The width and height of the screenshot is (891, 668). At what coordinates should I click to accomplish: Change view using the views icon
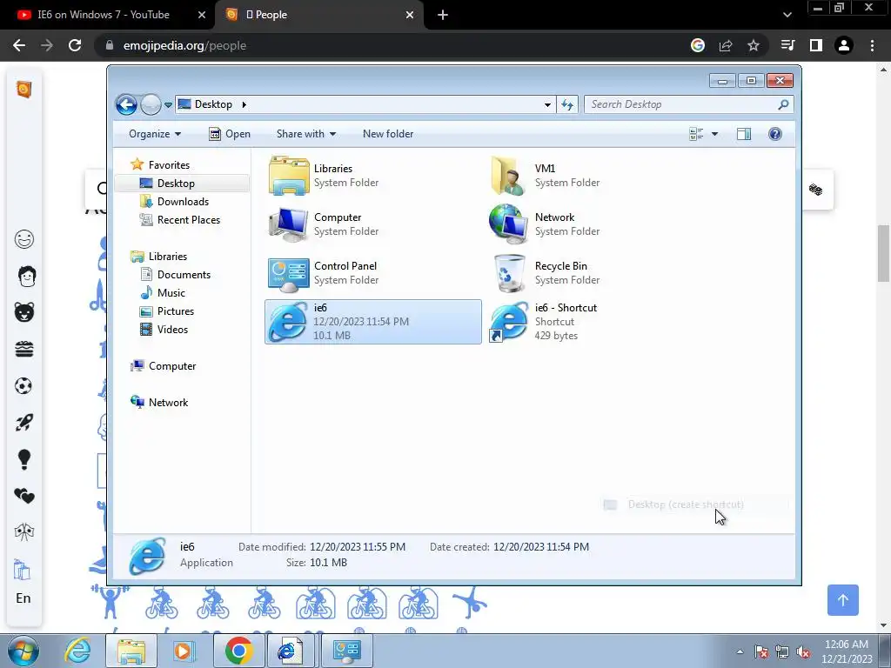tap(696, 134)
